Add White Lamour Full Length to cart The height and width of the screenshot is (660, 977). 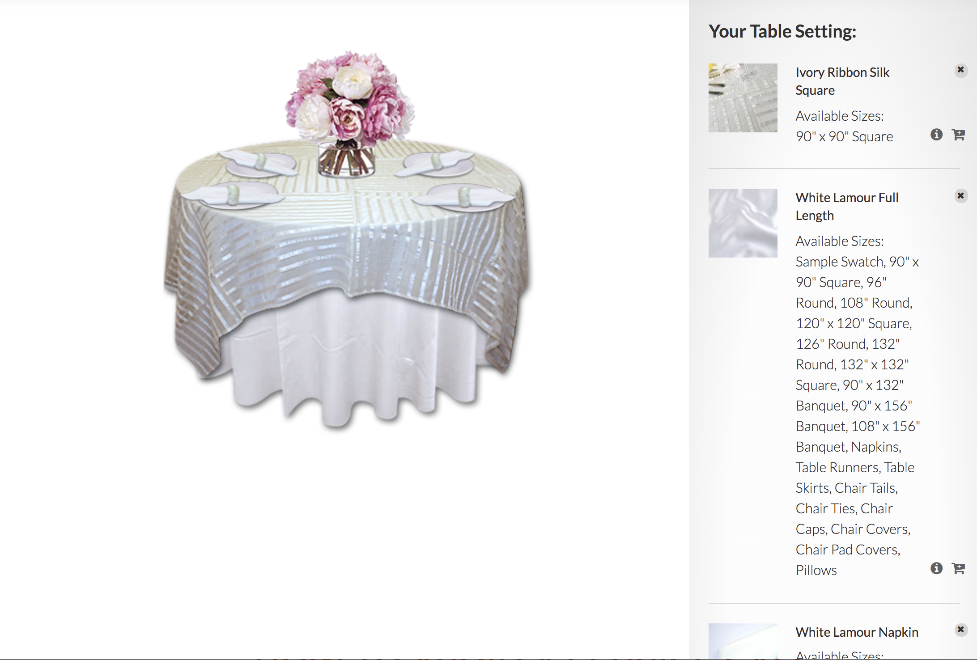pos(958,568)
